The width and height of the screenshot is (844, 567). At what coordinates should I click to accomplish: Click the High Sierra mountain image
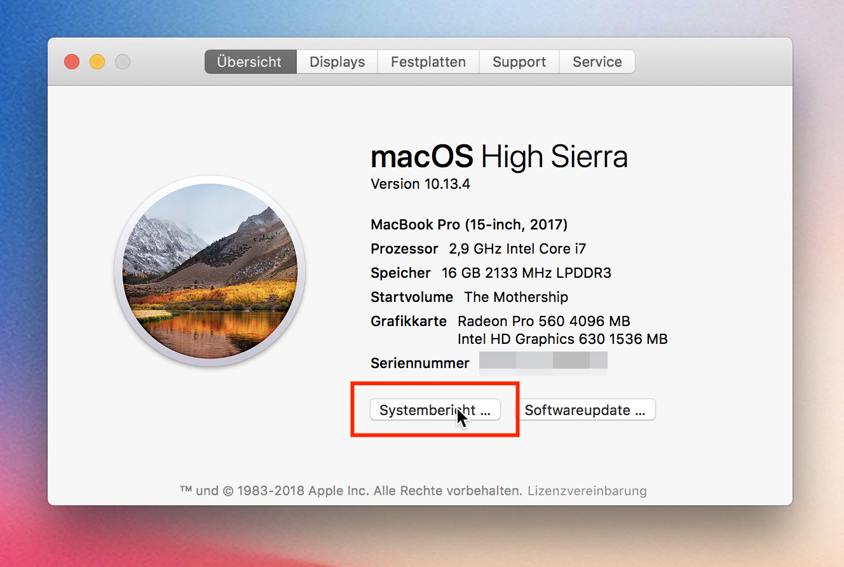[x=210, y=271]
